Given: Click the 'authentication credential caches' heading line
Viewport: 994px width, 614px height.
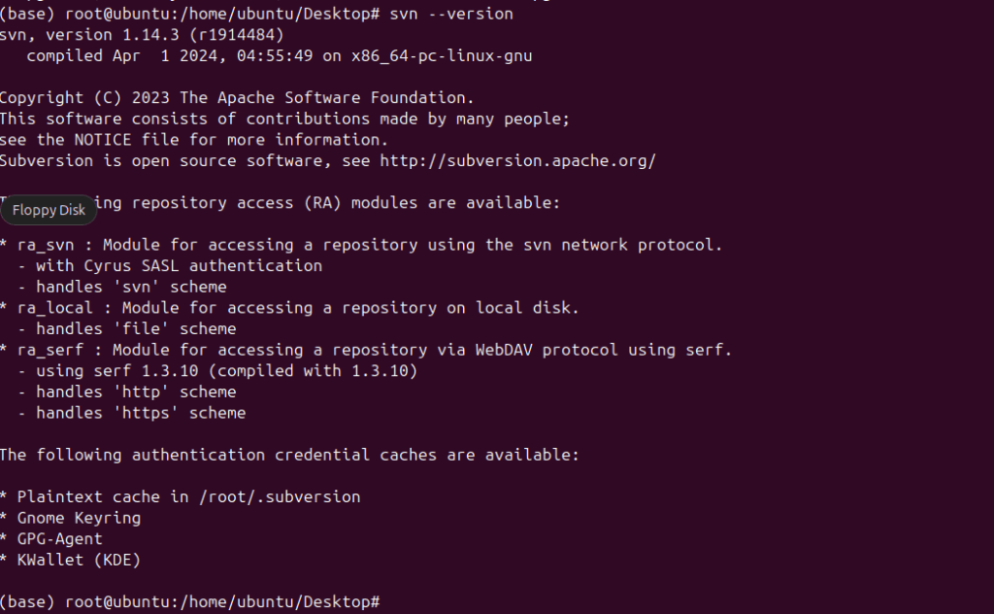Looking at the screenshot, I should pos(288,455).
